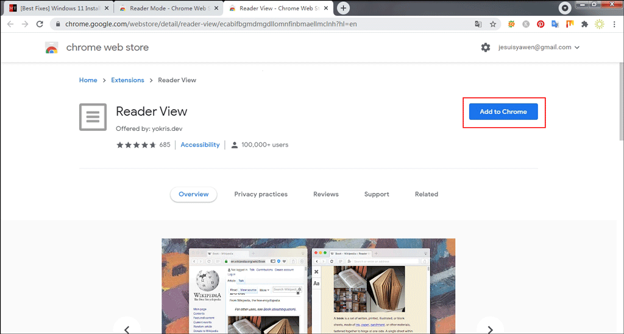Click the Reader View extension icon

pyautogui.click(x=93, y=117)
